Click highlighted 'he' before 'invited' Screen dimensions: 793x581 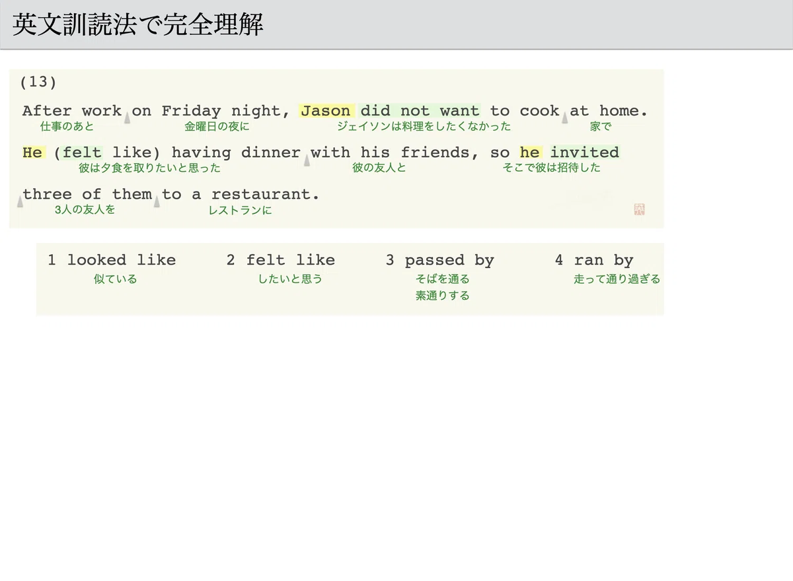click(x=530, y=153)
